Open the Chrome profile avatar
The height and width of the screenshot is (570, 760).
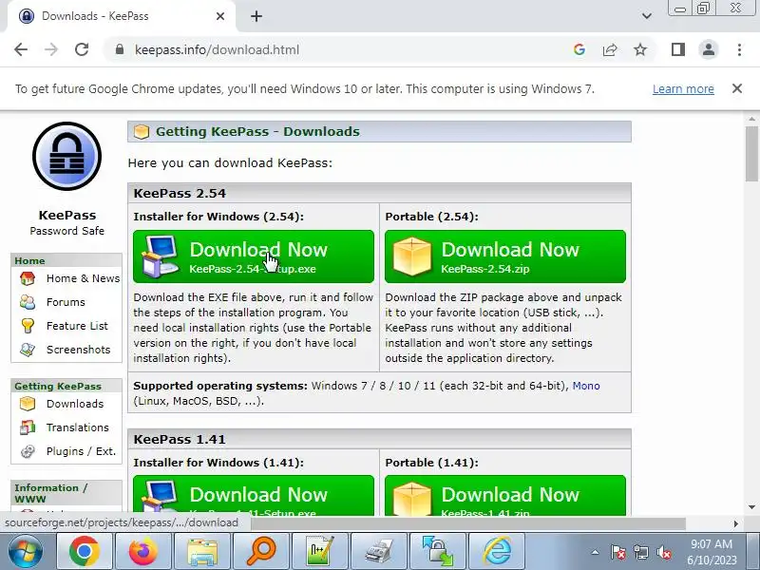pyautogui.click(x=708, y=49)
